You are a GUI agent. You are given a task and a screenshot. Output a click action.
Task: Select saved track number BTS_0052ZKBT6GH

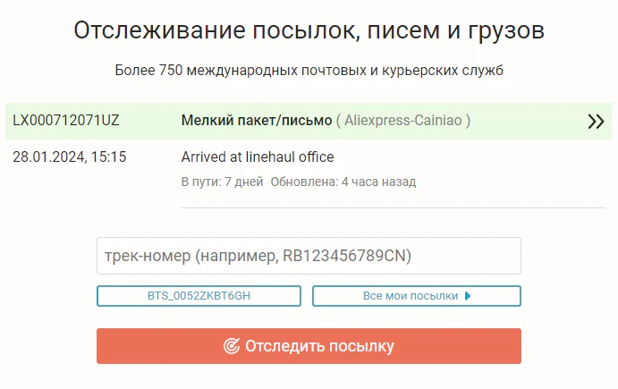coord(199,296)
